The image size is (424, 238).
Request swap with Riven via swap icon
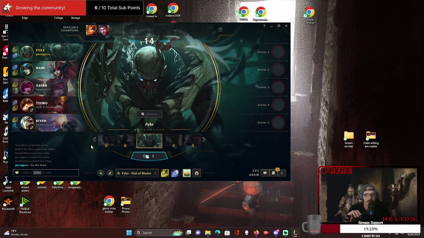(x=32, y=128)
